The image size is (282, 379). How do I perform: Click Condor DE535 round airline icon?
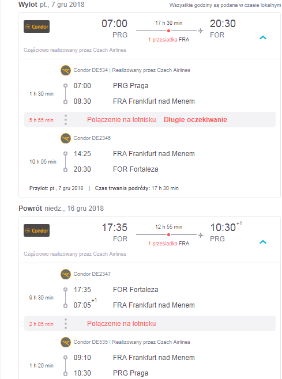point(66,342)
